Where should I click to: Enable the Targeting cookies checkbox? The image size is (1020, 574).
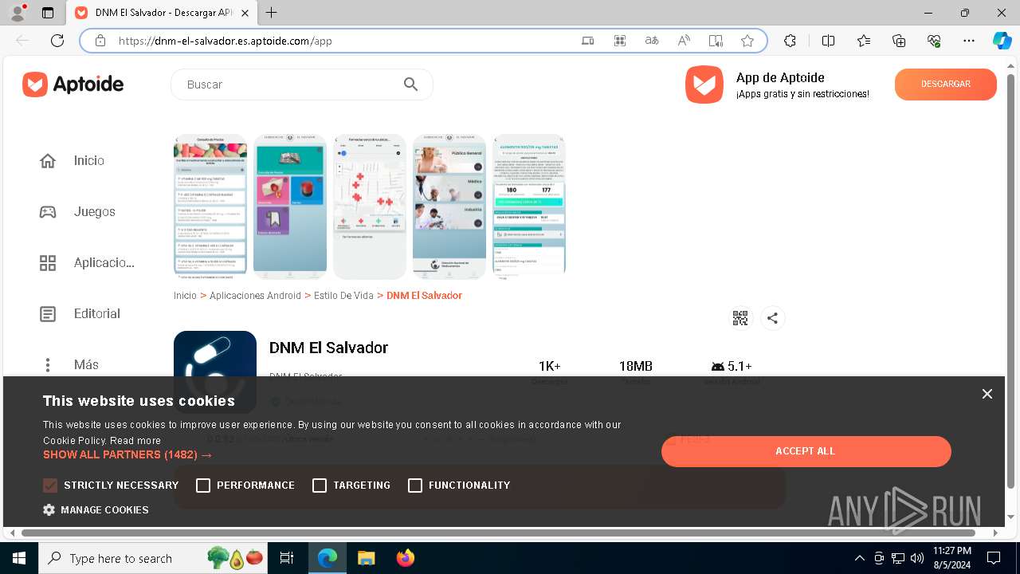click(320, 486)
